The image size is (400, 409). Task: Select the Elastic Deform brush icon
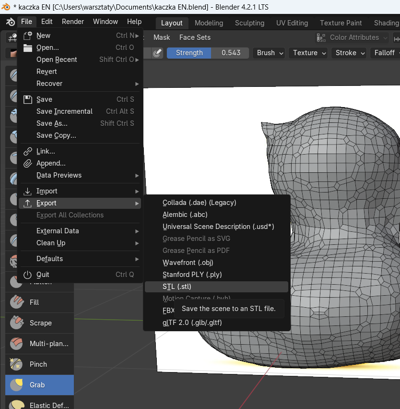(x=16, y=404)
